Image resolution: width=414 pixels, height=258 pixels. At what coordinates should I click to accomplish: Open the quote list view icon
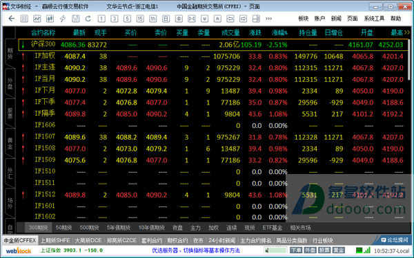24,19
